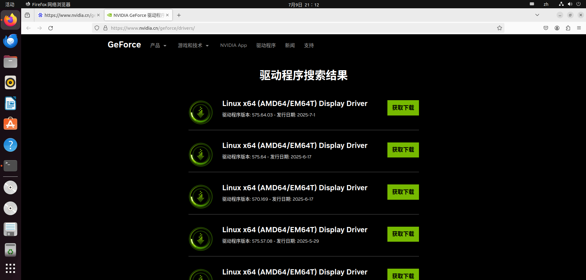Open the Trash in the dock
The image size is (586, 280).
[10, 250]
